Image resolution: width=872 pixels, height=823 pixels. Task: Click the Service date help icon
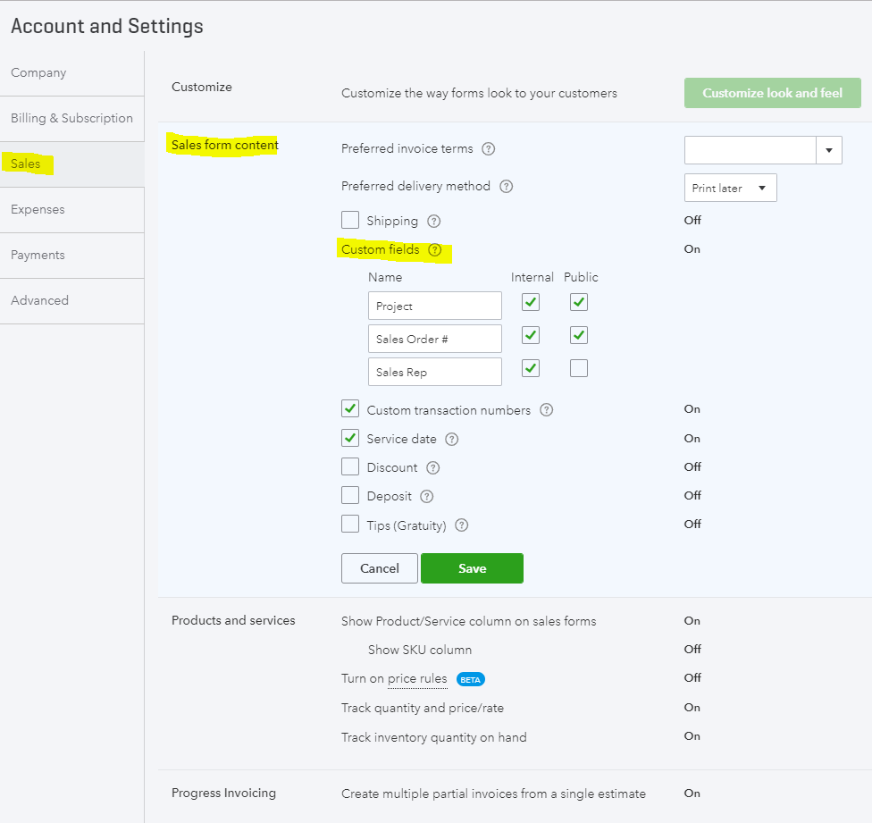coord(452,439)
